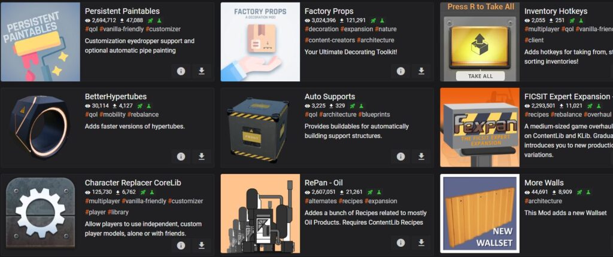The width and height of the screenshot is (613, 257).
Task: Open the Character Replacer CoreLib title link
Action: 133,182
